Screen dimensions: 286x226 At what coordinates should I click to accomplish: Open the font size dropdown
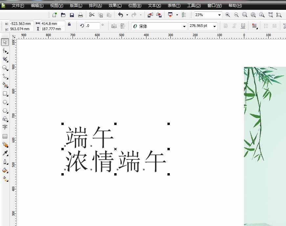(x=215, y=26)
